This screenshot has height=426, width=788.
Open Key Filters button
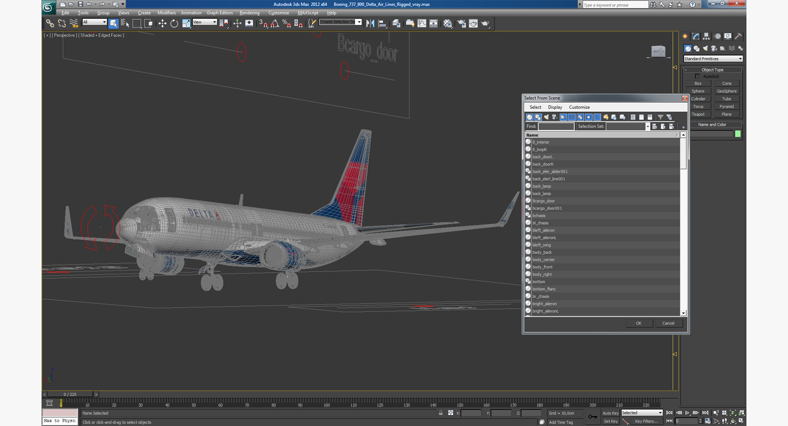click(646, 421)
